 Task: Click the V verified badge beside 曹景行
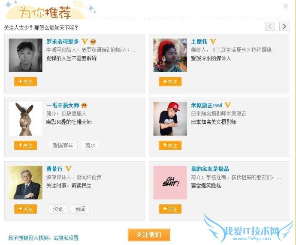click(x=68, y=169)
